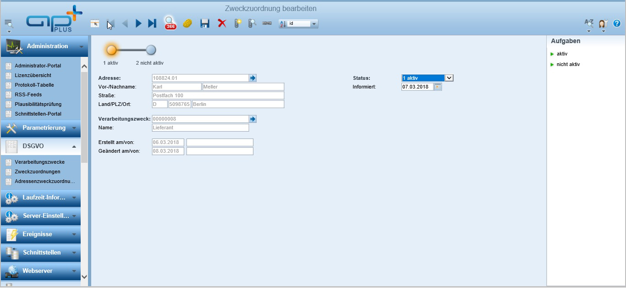Open Lizenzübersicht in the Administration menu

coord(33,75)
